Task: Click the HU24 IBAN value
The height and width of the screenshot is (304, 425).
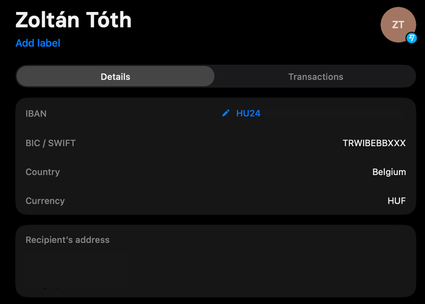Action: coord(248,113)
